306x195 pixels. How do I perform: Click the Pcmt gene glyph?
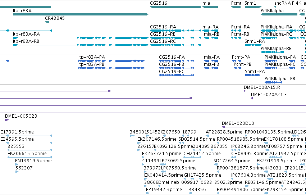tap(236, 7)
